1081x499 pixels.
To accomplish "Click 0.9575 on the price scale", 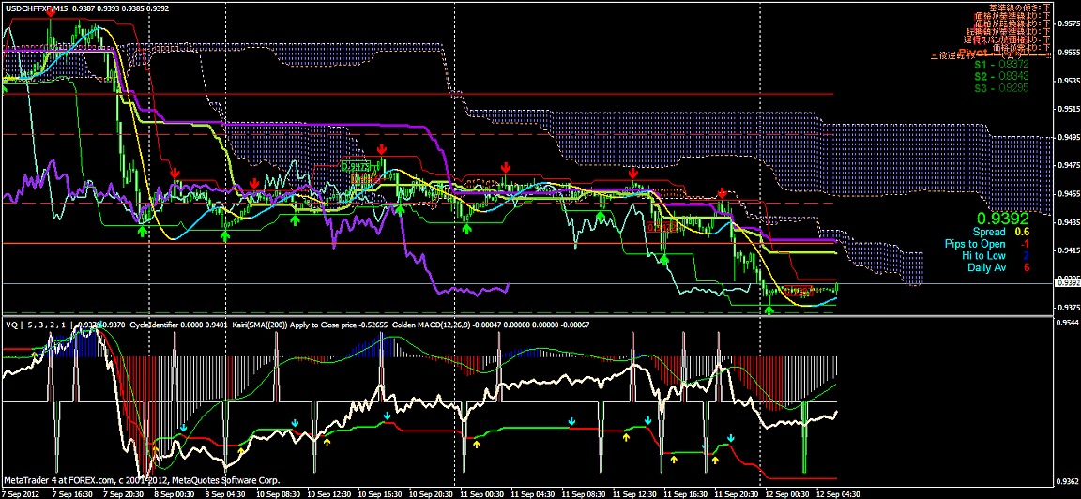I will tap(1068, 23).
